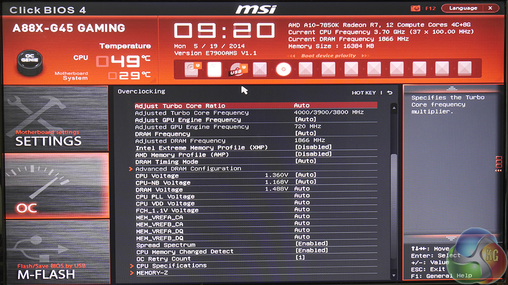Click the system temperature reading 29°C

[x=129, y=76]
